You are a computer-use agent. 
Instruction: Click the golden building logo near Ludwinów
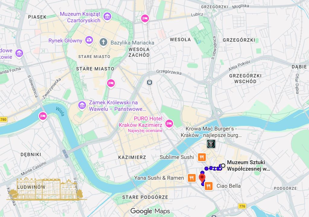46,189
